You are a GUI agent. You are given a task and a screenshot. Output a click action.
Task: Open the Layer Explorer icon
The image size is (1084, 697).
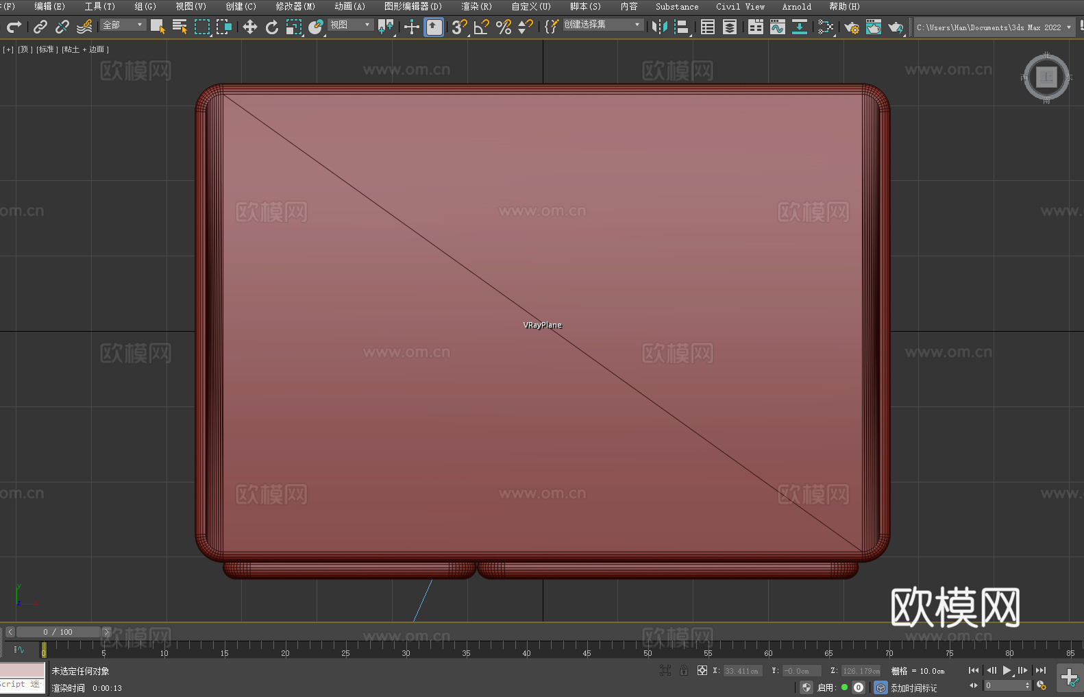[x=730, y=27]
